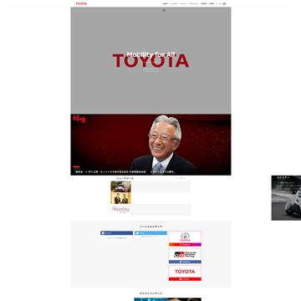Click the small menu icon atop gray hero
Viewport: 301px width, 301px height.
coord(164,10)
